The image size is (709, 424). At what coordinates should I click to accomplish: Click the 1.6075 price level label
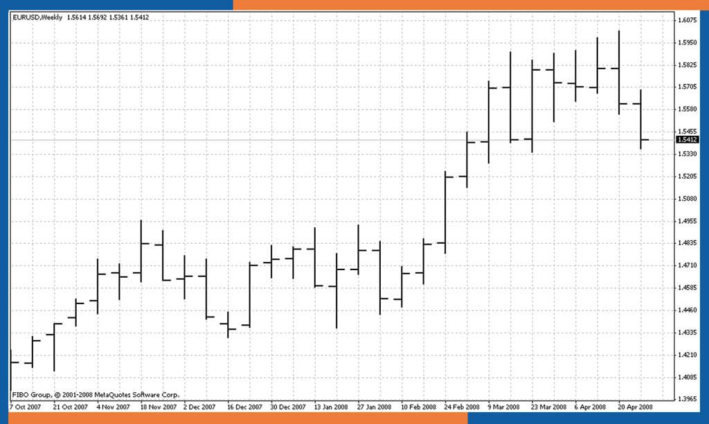[689, 21]
